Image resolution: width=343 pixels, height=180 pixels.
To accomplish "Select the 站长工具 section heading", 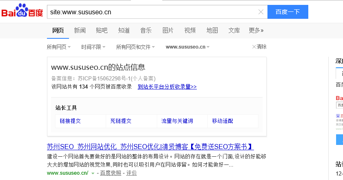I will [x=66, y=108].
